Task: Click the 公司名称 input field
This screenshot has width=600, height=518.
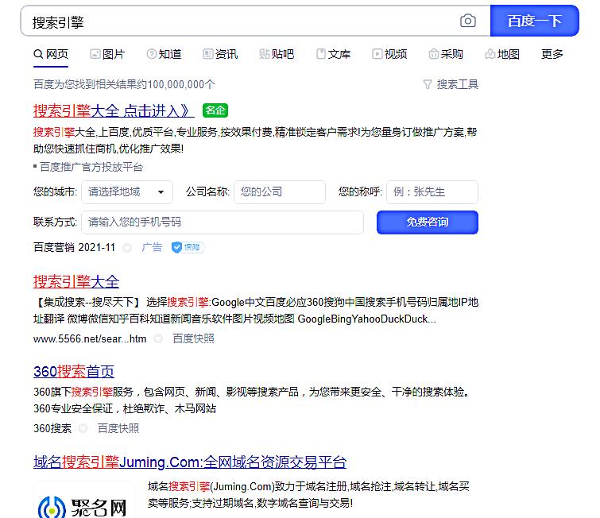Action: coord(280,192)
